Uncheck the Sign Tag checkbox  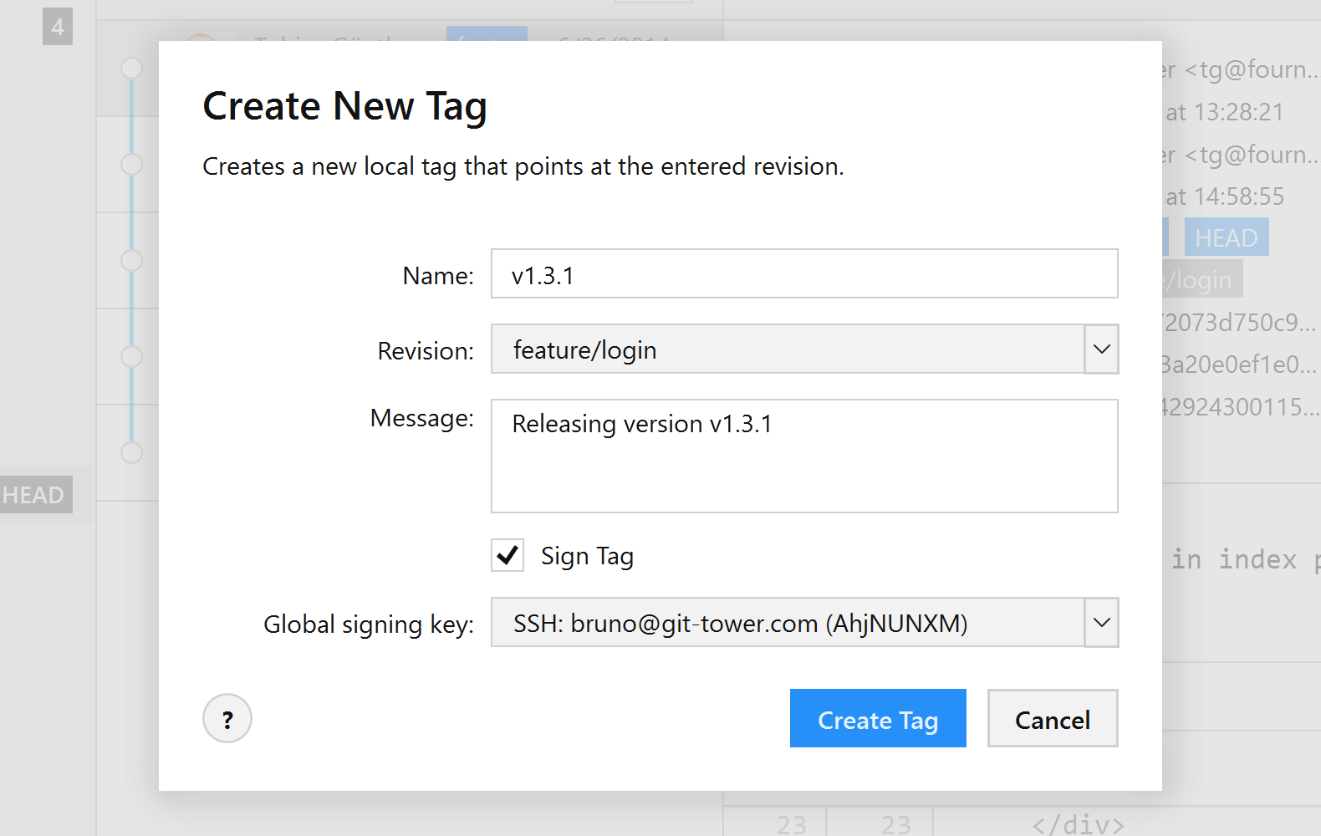(x=507, y=555)
